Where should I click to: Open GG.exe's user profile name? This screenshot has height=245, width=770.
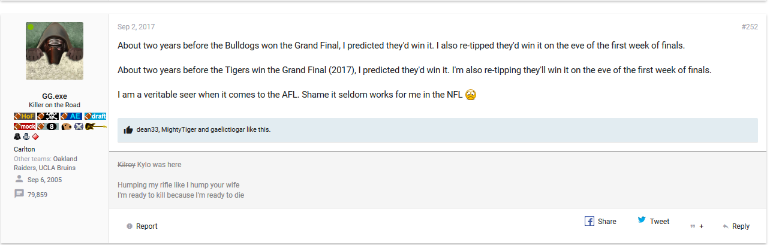pyautogui.click(x=55, y=96)
